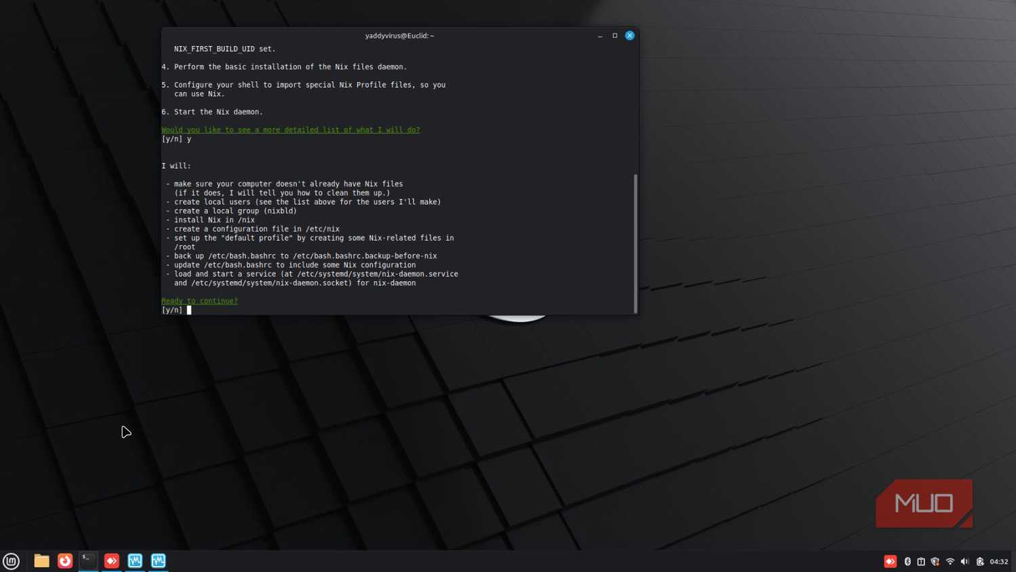1016x572 pixels.
Task: Click 'create a configuration file in /etc/nix' line
Action: [253, 229]
